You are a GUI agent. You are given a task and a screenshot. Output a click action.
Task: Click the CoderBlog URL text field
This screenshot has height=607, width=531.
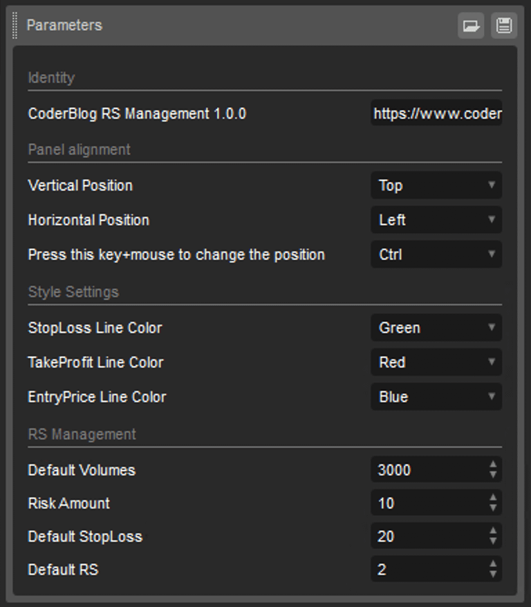436,113
